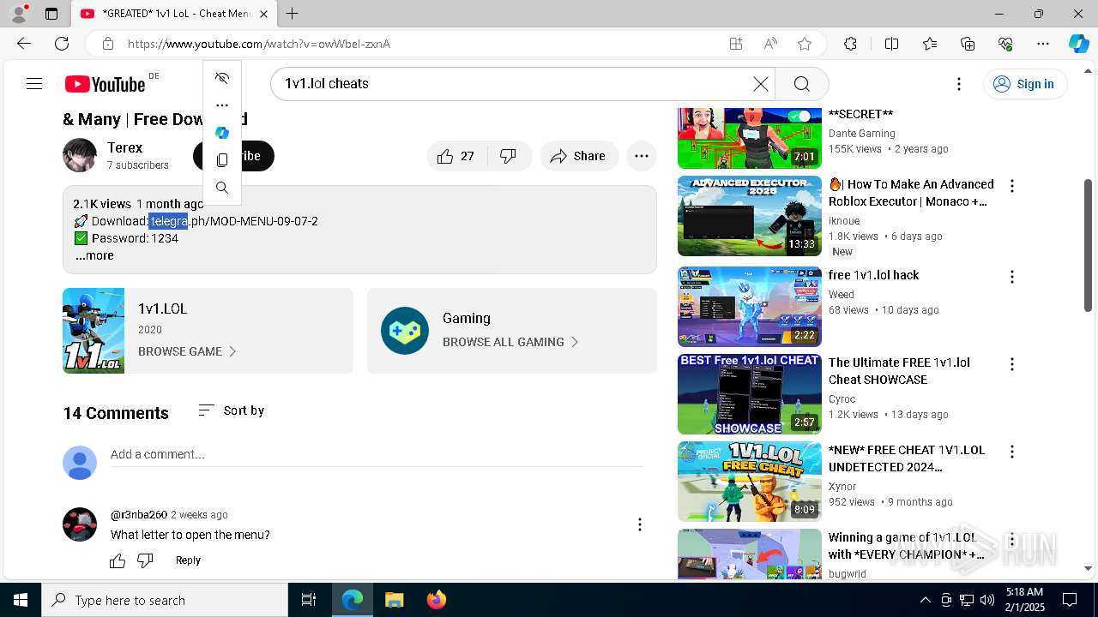Refresh the page
This screenshot has width=1098, height=617.
(62, 44)
